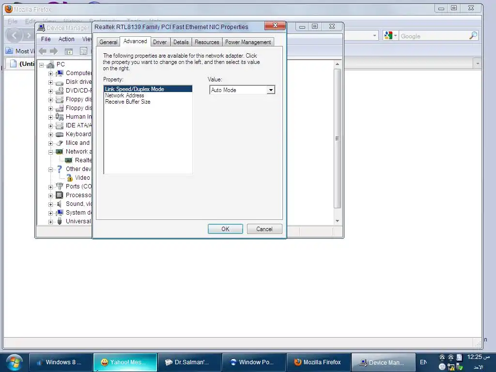Switch to Window Po... taskbar item
This screenshot has width=496, height=372.
point(253,362)
